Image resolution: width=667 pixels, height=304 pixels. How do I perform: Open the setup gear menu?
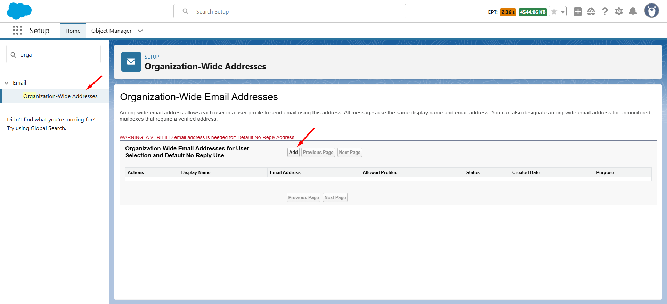(x=619, y=11)
